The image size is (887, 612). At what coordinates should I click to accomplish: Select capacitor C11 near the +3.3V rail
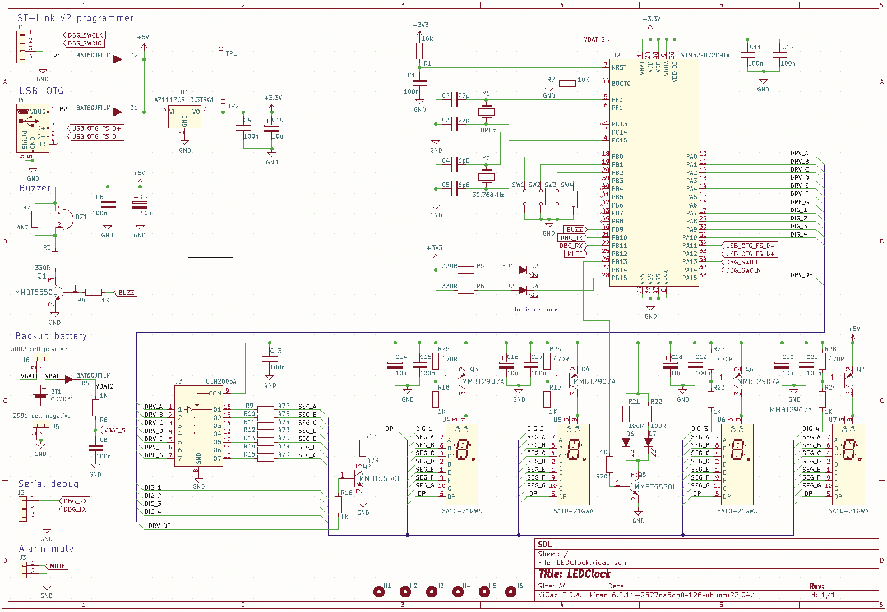pos(747,55)
